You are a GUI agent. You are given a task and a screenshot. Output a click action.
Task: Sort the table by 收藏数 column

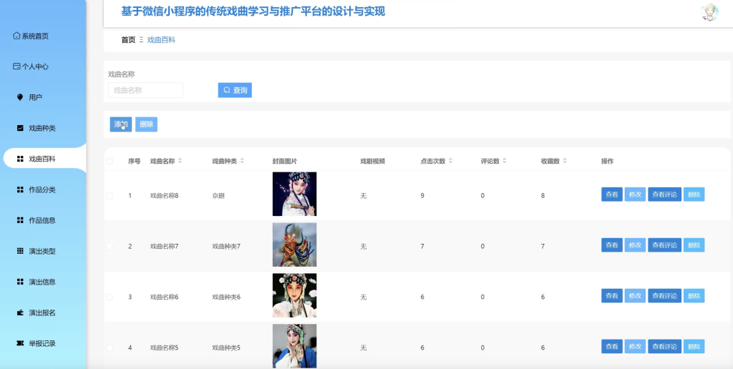pos(565,161)
